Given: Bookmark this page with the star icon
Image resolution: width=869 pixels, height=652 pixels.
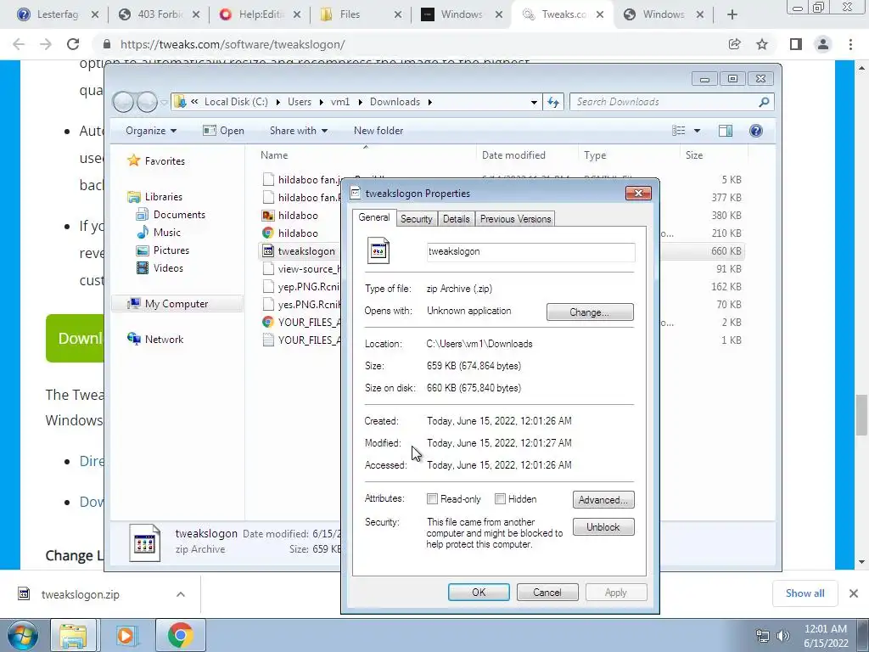Looking at the screenshot, I should coord(762,44).
